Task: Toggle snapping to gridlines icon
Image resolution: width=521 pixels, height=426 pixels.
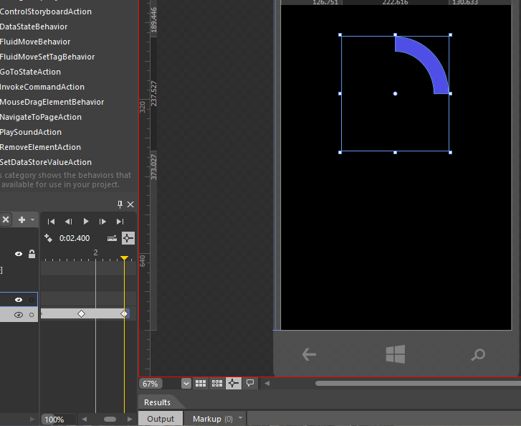Action: coord(217,384)
